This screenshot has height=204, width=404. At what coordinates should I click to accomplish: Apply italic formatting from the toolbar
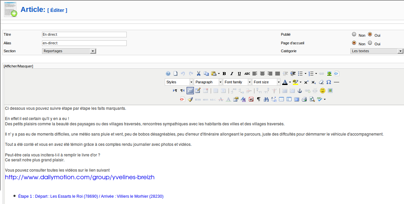pyautogui.click(x=232, y=74)
